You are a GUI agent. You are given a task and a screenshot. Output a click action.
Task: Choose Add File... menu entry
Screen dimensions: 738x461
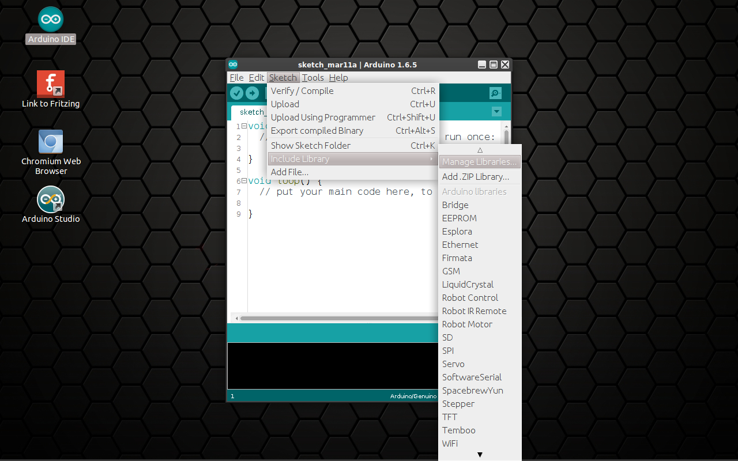pos(353,172)
